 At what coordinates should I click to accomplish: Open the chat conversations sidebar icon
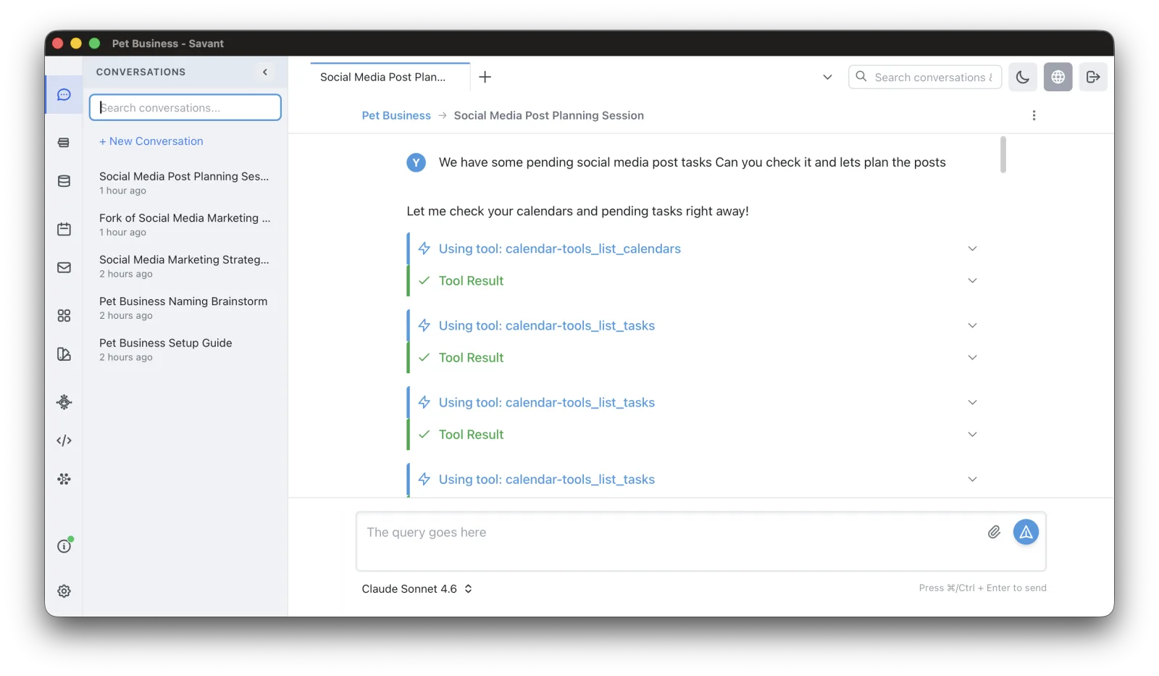64,95
